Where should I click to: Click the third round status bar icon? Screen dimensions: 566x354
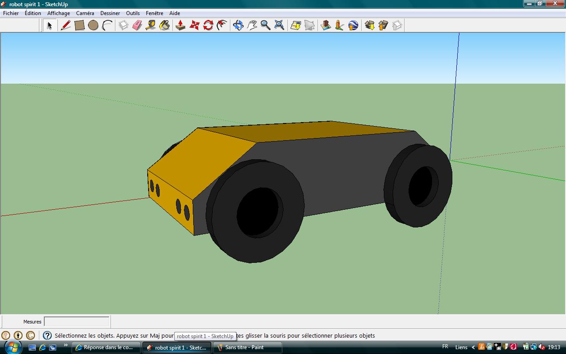31,335
